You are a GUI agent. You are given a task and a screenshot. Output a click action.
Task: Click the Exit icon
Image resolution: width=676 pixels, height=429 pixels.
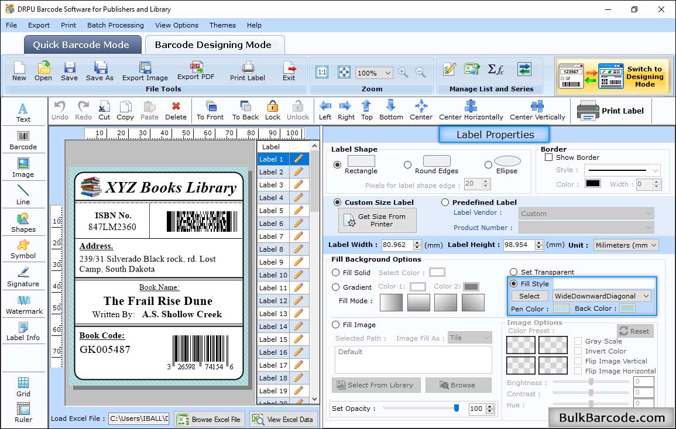click(289, 71)
